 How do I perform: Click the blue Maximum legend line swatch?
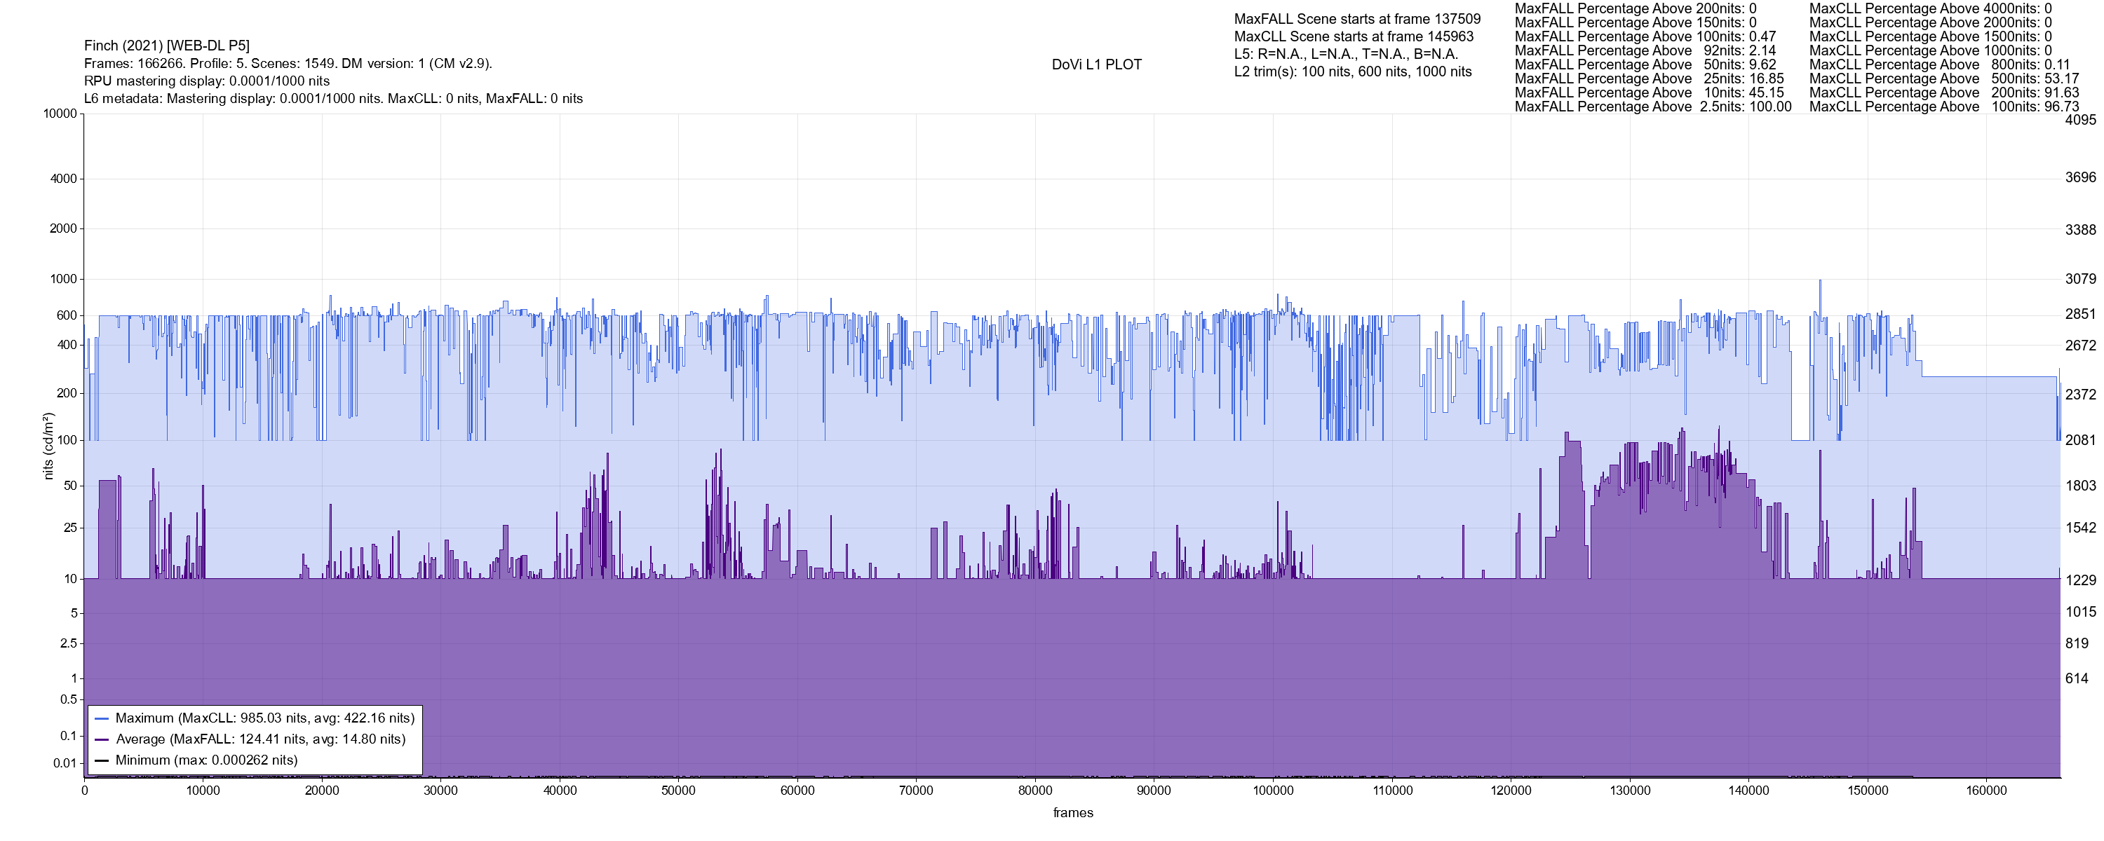point(102,718)
